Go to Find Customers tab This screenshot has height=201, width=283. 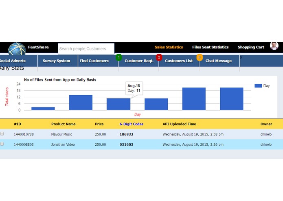point(94,61)
